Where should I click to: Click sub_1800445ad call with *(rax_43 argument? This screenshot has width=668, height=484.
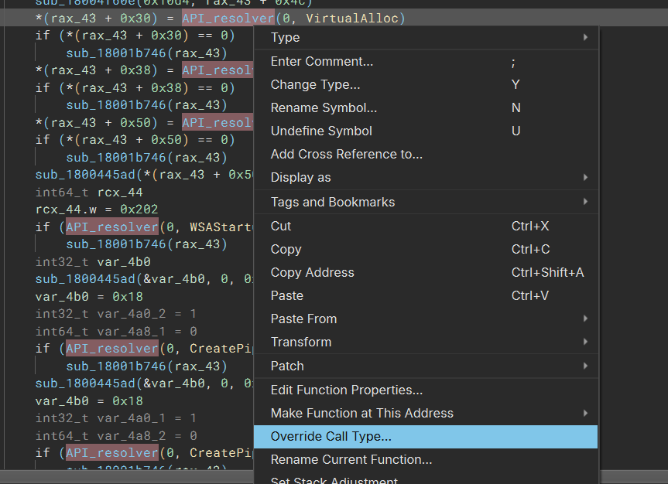coord(145,175)
